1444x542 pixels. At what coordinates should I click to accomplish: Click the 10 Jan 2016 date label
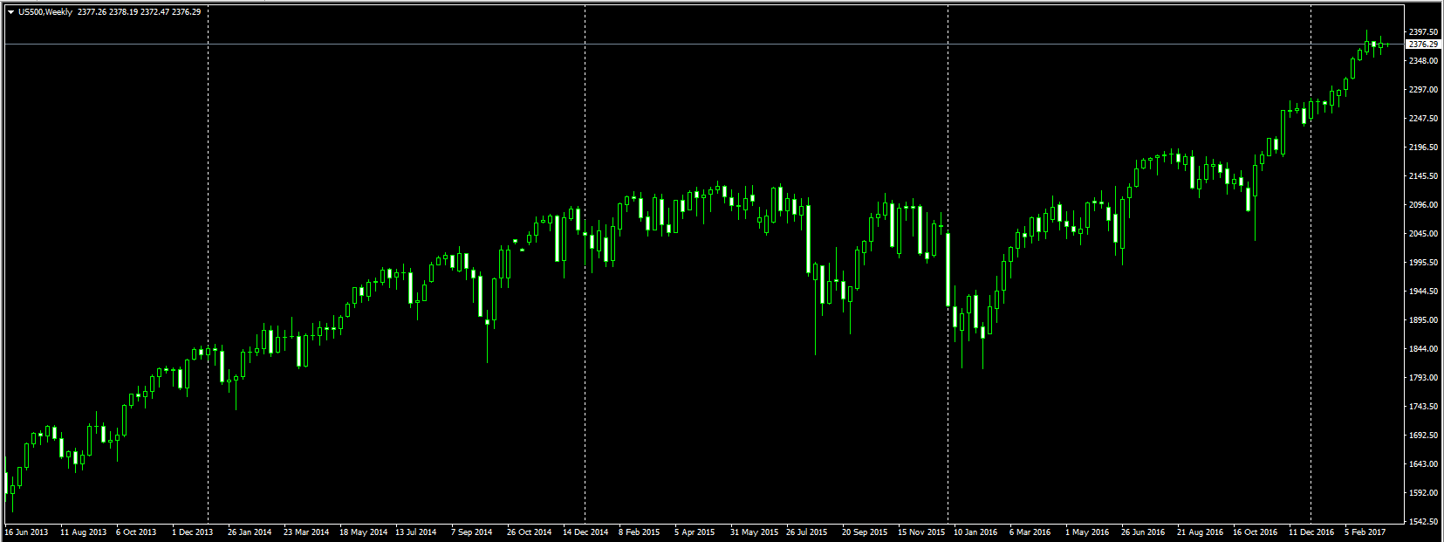tap(975, 532)
